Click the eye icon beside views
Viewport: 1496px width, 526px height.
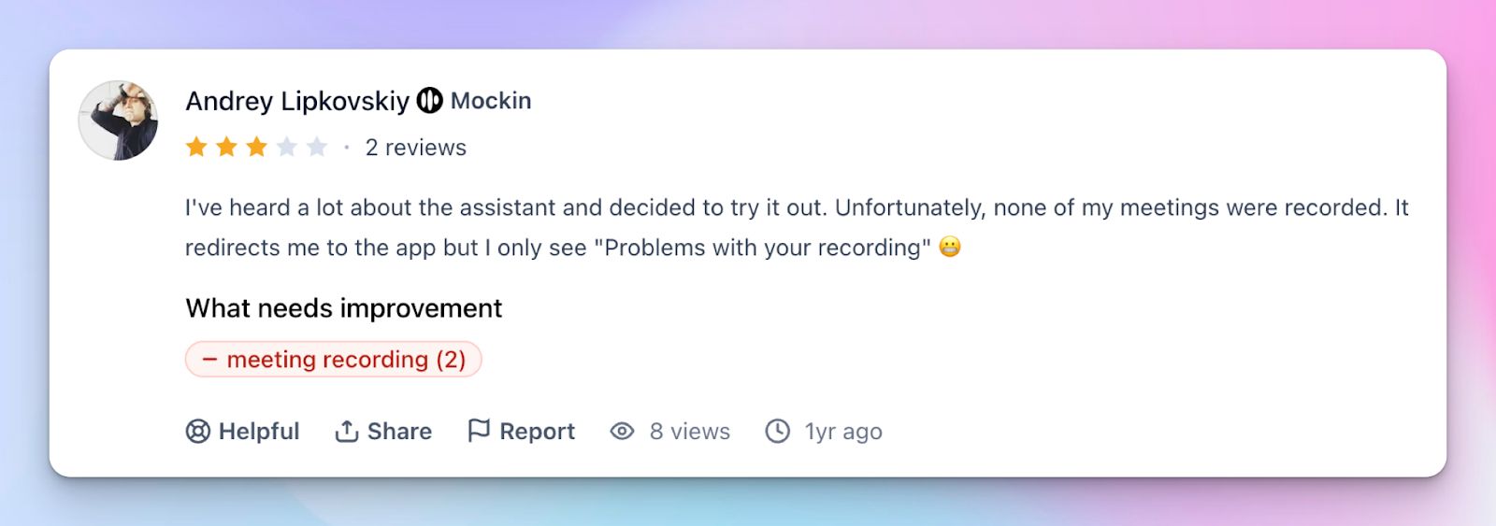click(622, 431)
